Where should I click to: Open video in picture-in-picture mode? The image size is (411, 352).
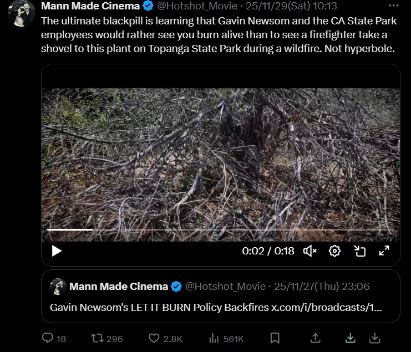point(359,251)
